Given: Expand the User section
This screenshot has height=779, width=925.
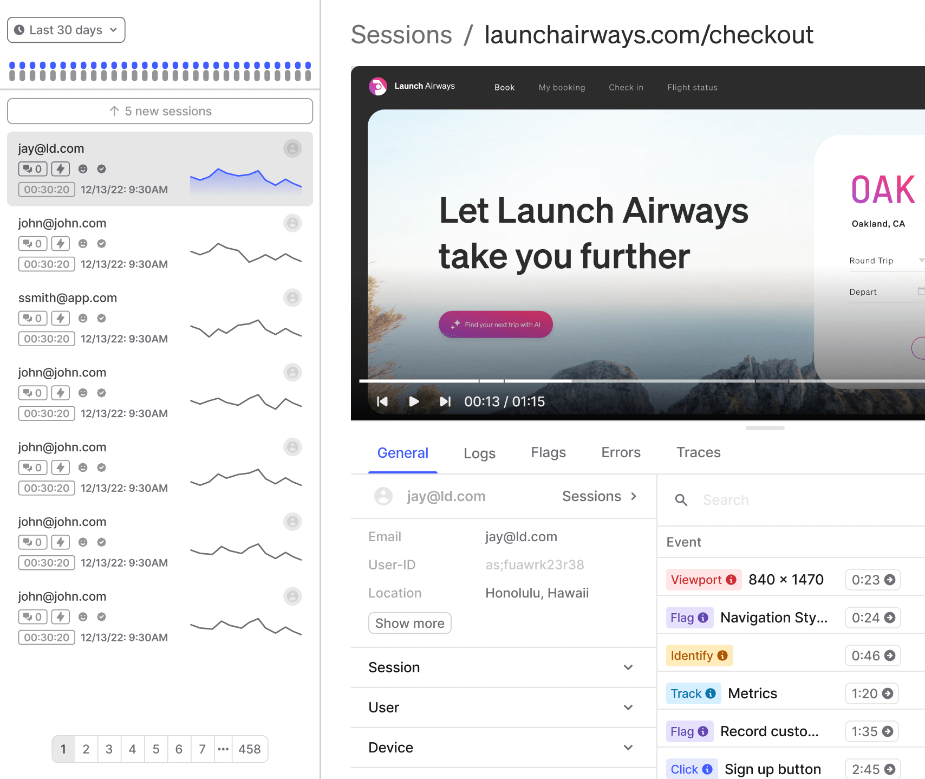Looking at the screenshot, I should click(x=628, y=707).
